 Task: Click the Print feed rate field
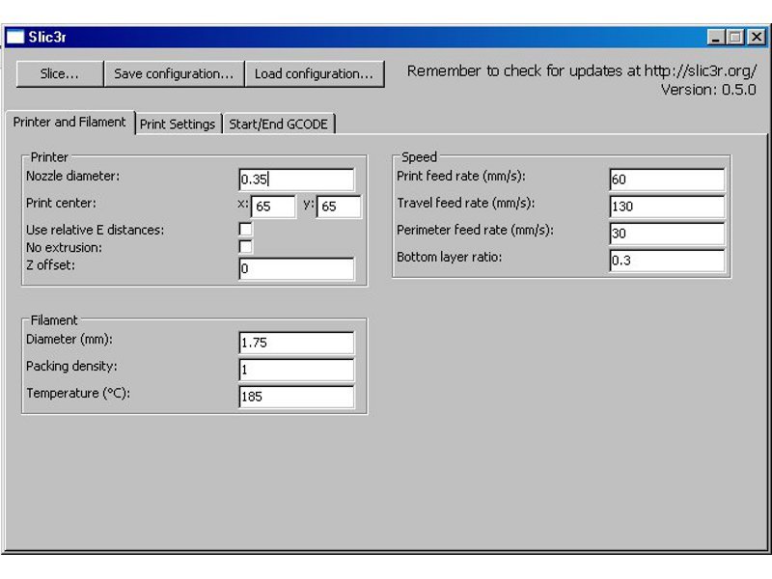(x=667, y=179)
